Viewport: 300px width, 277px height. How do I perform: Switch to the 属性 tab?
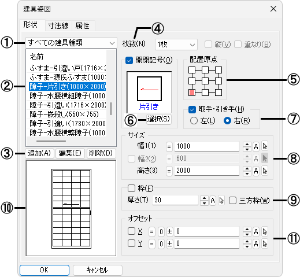click(82, 25)
